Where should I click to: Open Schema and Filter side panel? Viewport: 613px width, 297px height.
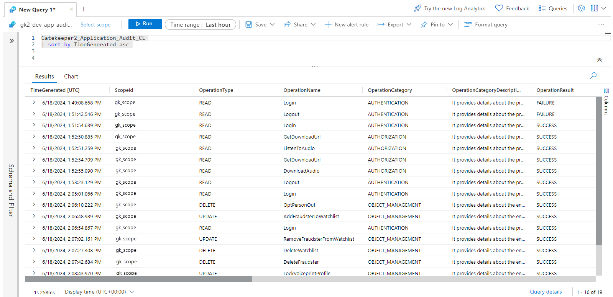(11, 191)
